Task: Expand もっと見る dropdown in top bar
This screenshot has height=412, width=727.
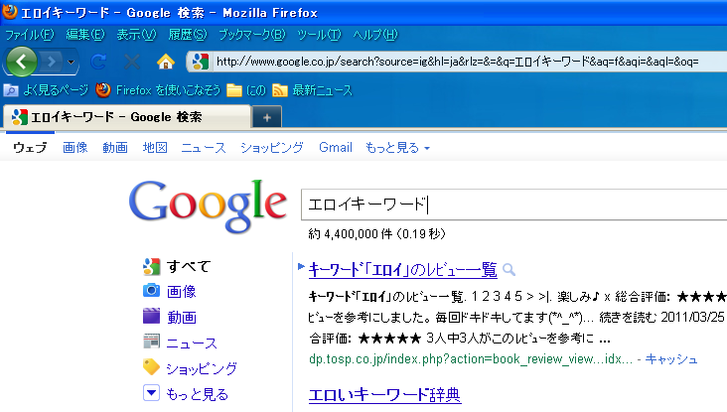Action: 397,147
